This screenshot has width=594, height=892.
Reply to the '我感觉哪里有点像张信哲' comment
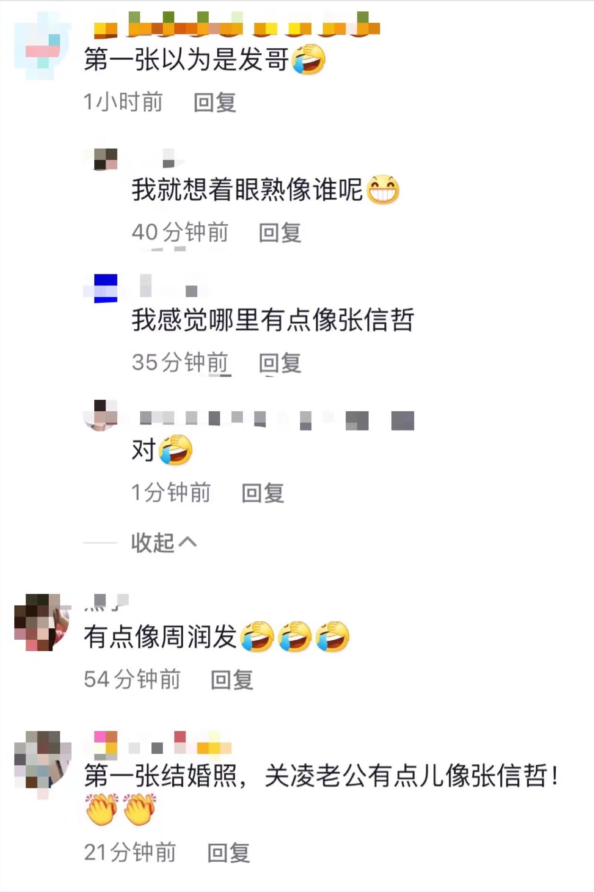[x=280, y=363]
